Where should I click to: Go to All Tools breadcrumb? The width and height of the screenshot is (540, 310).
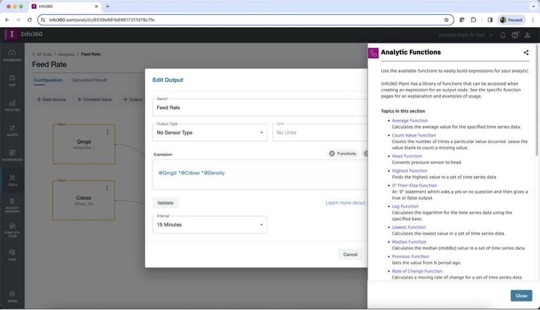44,54
